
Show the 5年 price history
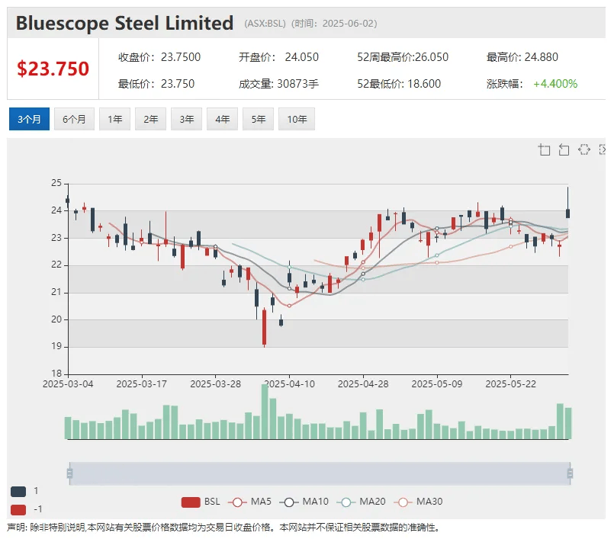(x=258, y=119)
